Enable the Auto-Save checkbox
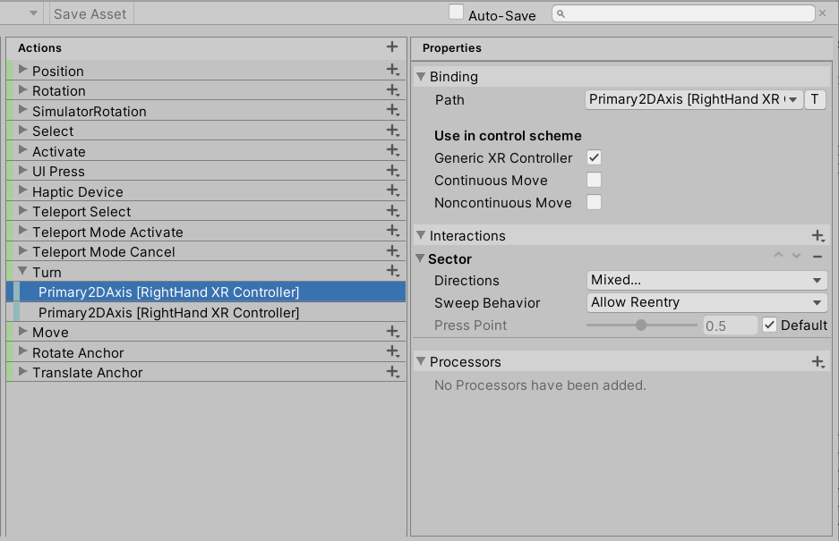 point(457,13)
